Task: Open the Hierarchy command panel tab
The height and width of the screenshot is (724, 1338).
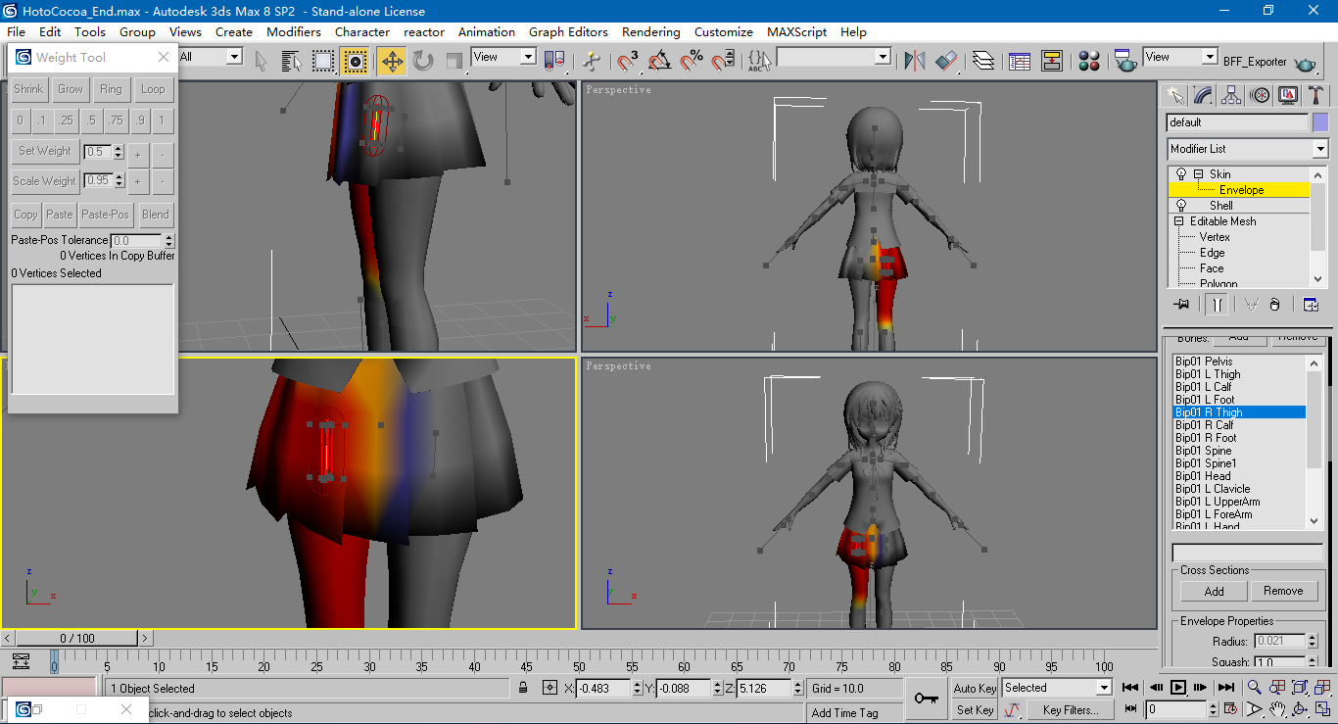Action: 1232,95
